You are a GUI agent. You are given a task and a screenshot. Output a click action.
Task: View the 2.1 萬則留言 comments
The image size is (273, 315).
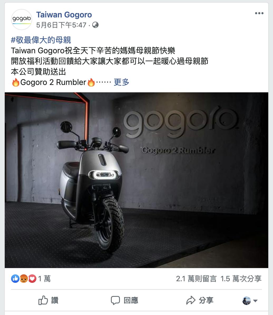pos(196,279)
